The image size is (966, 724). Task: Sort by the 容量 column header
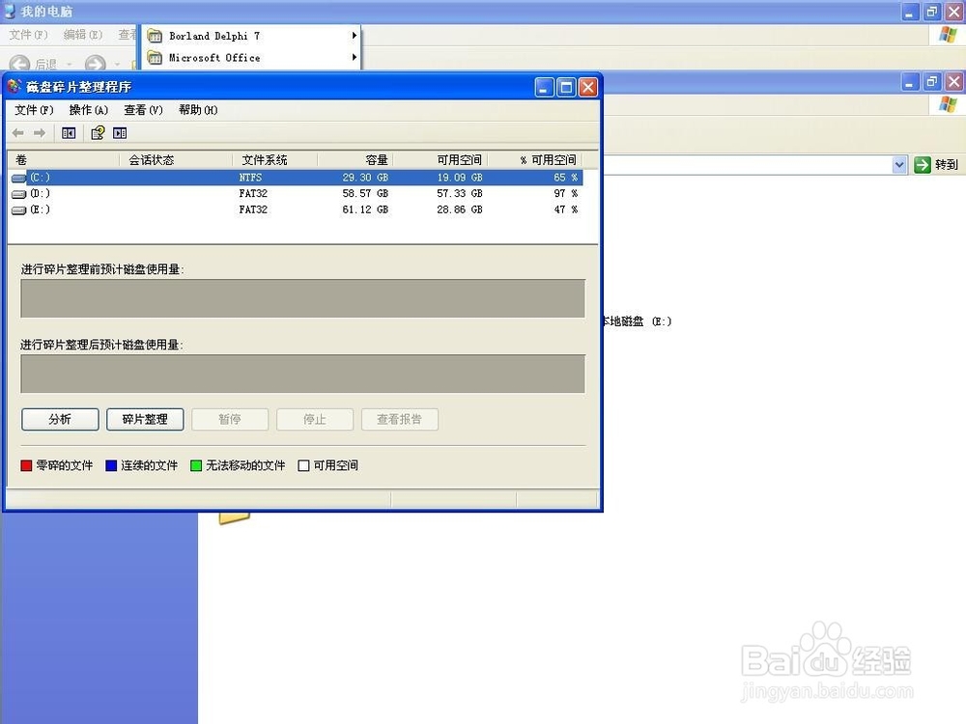[355, 160]
